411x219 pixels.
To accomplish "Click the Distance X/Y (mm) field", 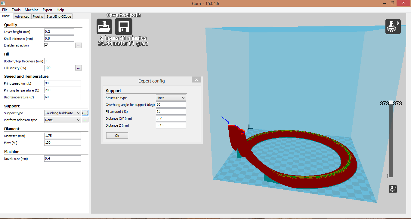I will (x=171, y=118).
